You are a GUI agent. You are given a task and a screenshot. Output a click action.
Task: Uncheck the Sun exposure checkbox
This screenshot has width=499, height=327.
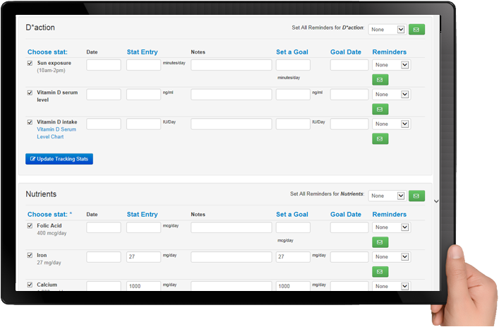[x=30, y=63]
